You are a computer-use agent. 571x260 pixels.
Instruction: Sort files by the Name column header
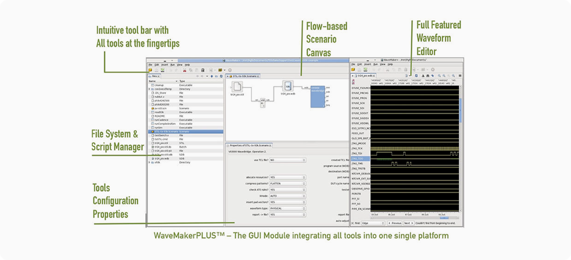[x=163, y=81]
